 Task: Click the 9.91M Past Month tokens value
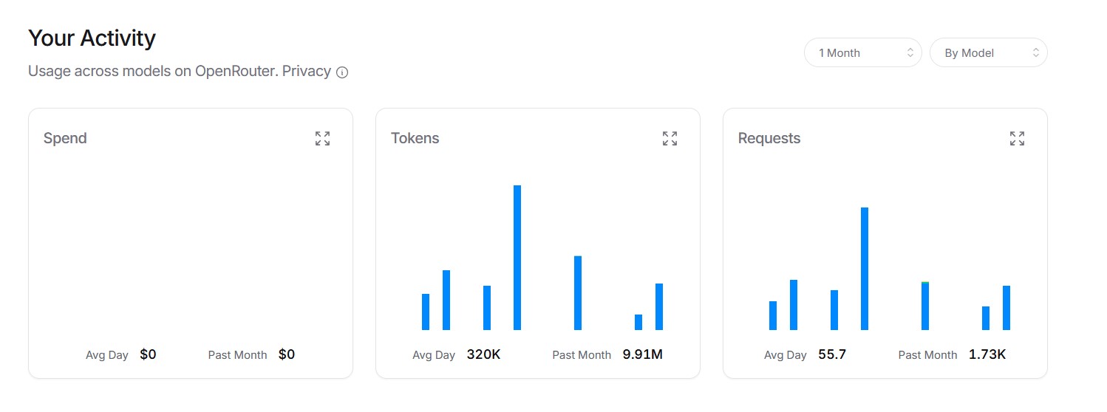pos(642,354)
